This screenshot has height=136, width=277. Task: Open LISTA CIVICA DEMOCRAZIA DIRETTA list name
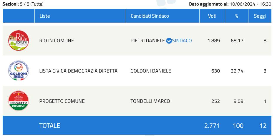coord(78,71)
